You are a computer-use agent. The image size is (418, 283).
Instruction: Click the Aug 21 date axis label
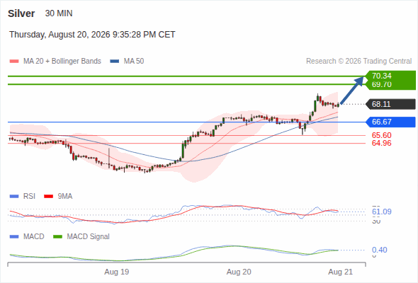pyautogui.click(x=341, y=272)
